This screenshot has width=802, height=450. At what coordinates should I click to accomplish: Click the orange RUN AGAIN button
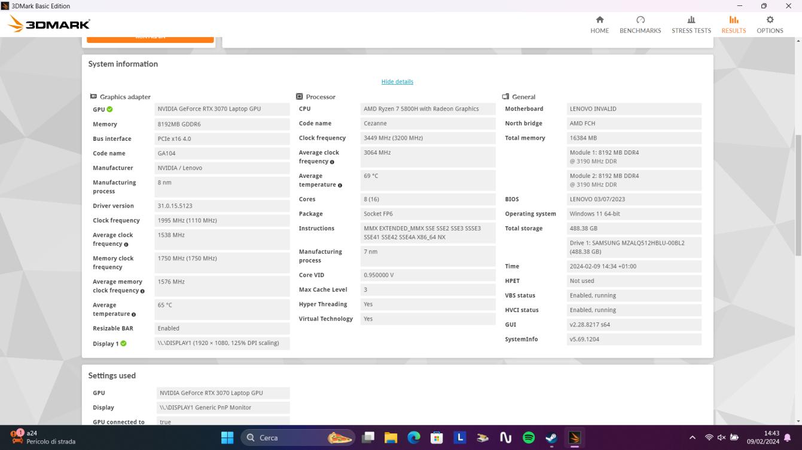(x=150, y=36)
